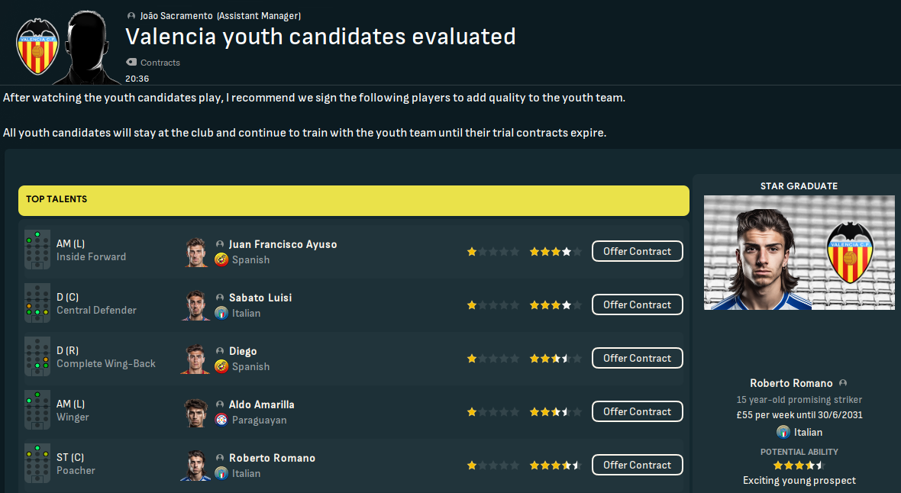The height and width of the screenshot is (493, 901).
Task: Click Paraguayan flag beside Aldo Amarilla
Action: [221, 420]
